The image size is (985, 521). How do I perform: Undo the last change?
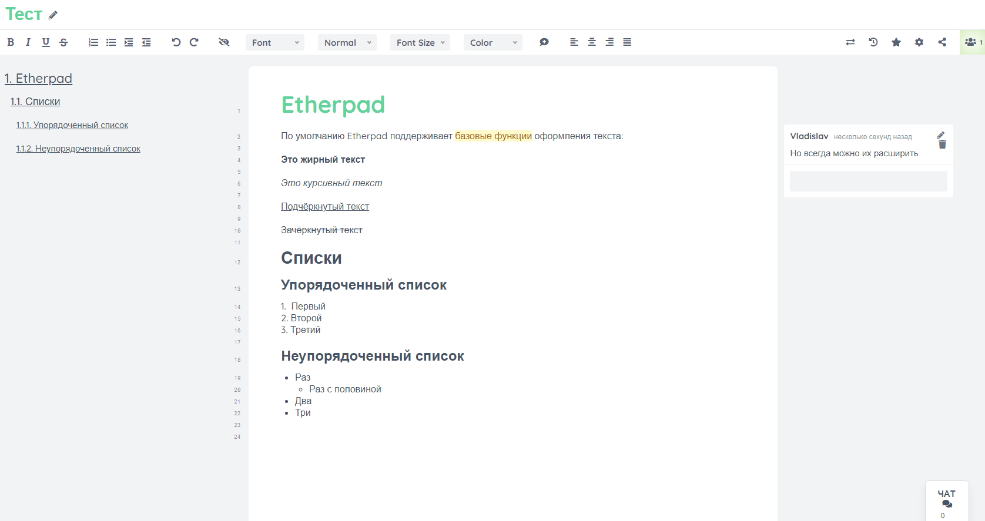point(176,42)
